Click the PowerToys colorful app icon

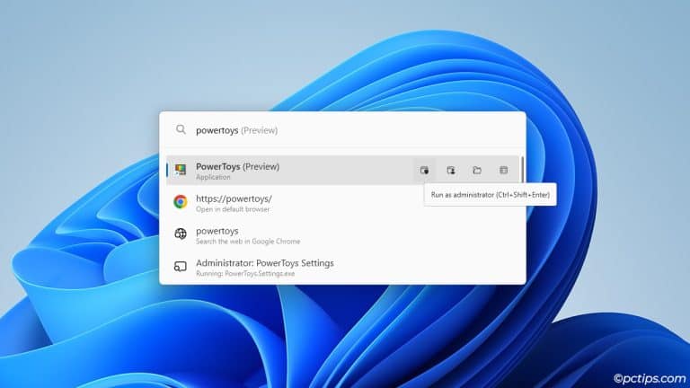click(x=181, y=170)
